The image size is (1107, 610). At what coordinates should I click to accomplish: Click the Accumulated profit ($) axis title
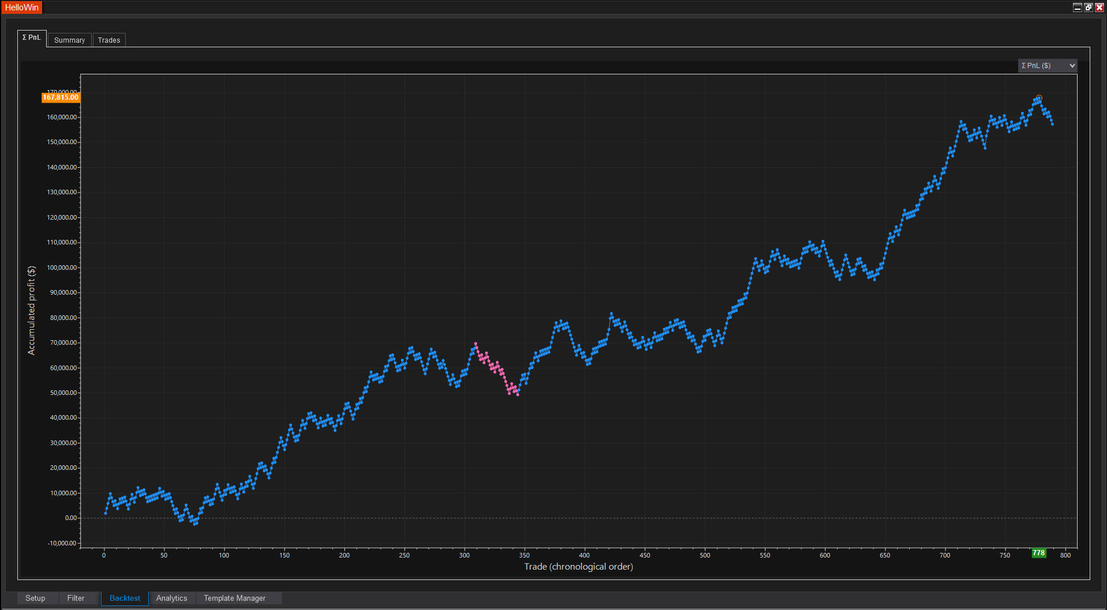[x=31, y=310]
